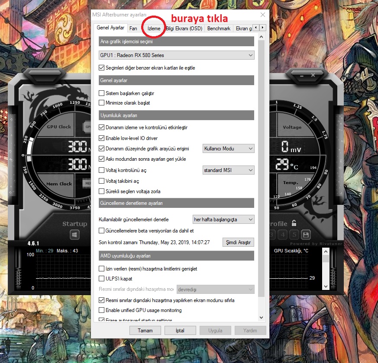Open the update check frequency dropdown

click(x=223, y=220)
